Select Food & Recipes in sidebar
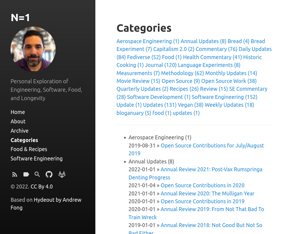Screen dimensions: 293x234 click(29, 149)
